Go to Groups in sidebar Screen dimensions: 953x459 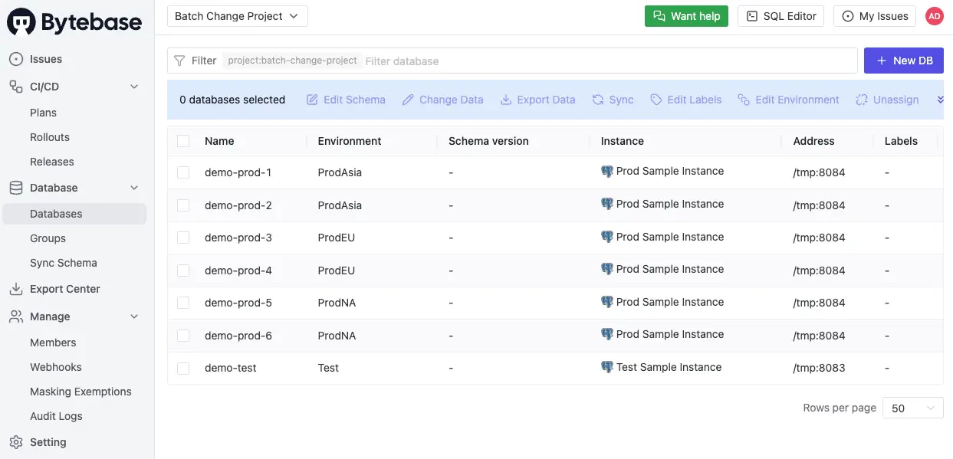(48, 238)
